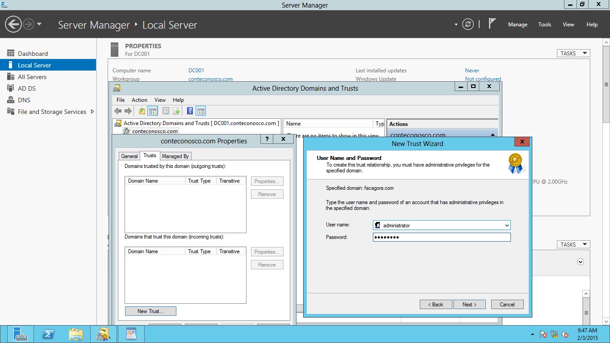Switch to the Managed By tab

175,156
